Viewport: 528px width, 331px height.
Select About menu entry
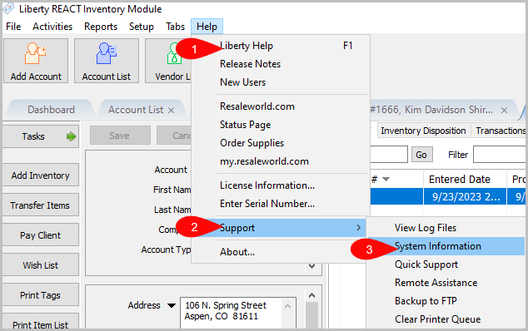pyautogui.click(x=279, y=252)
